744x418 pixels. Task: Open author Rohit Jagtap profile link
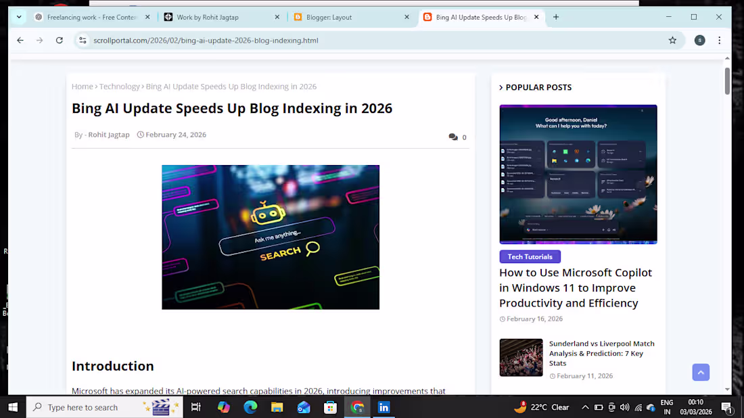point(109,135)
